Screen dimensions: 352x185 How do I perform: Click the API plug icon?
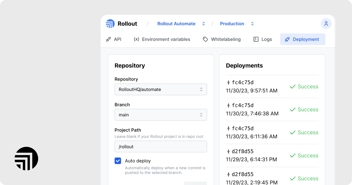pyautogui.click(x=109, y=39)
